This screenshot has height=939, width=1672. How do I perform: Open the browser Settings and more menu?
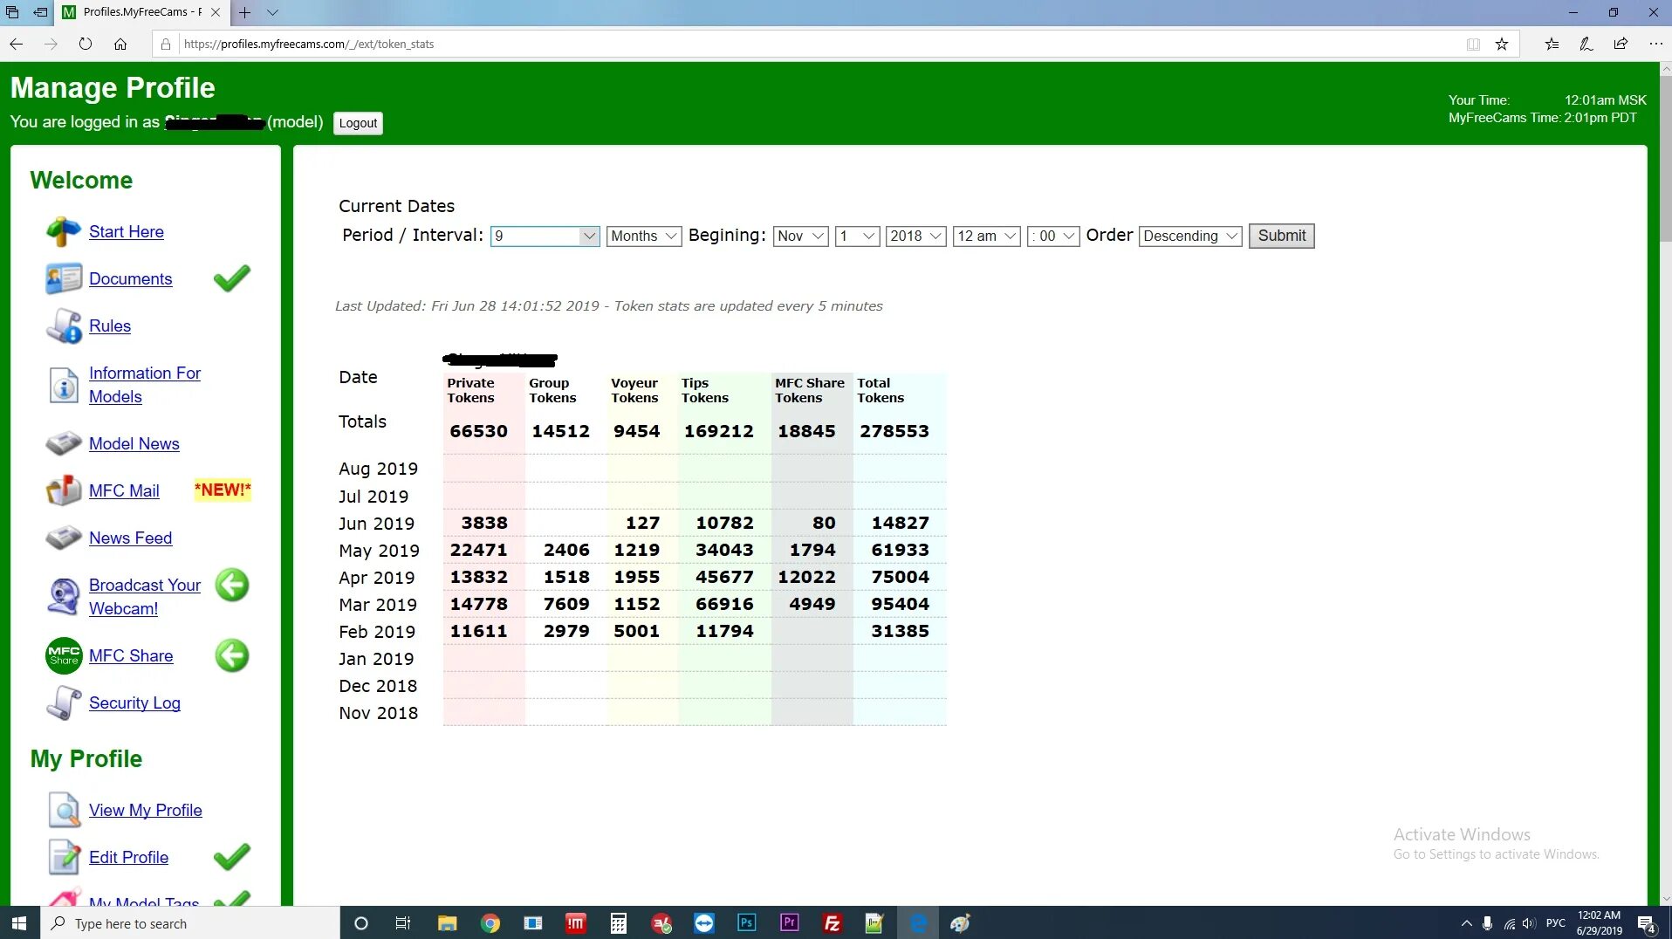(1655, 44)
